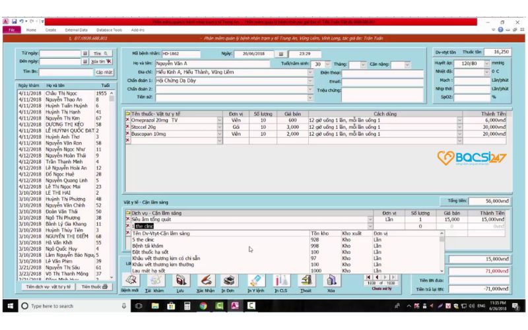Delete the Stoccel 20g row with red X
528x330 pixels.
[127, 127]
